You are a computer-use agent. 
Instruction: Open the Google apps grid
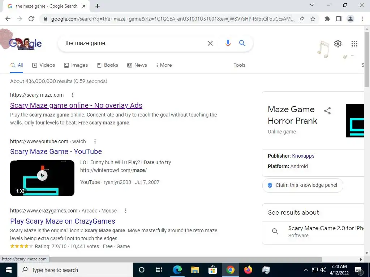tap(354, 44)
